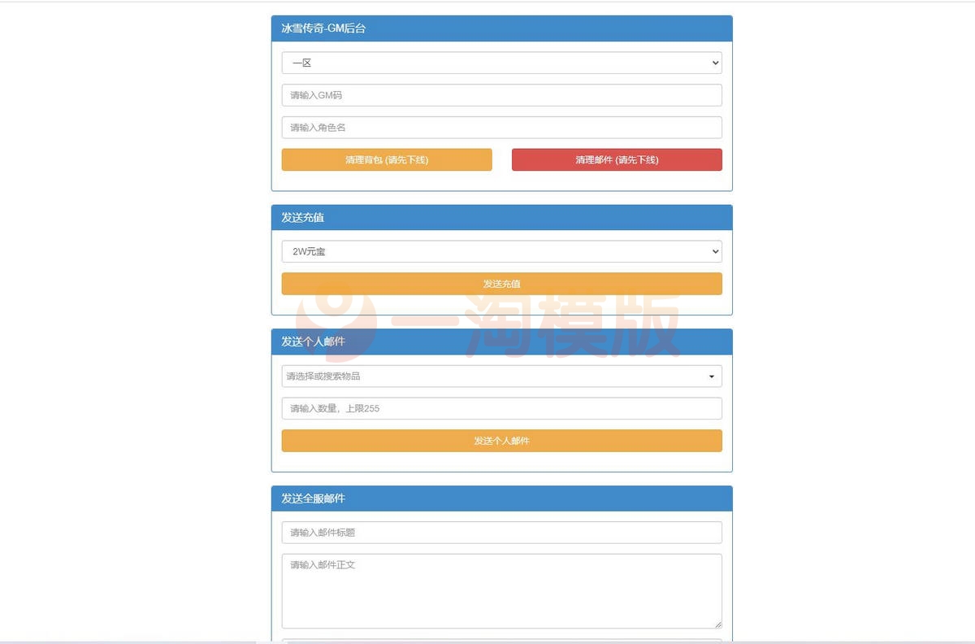Open the recharge amount dropdown showing 2W元宝

(x=501, y=251)
